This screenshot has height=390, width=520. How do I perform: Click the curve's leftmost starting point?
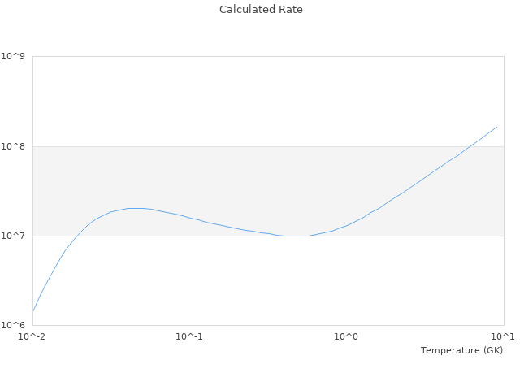33,311
